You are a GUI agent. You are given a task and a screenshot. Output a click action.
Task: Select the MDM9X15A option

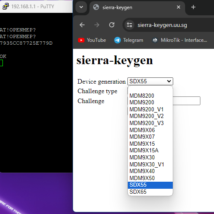[x=150, y=150]
